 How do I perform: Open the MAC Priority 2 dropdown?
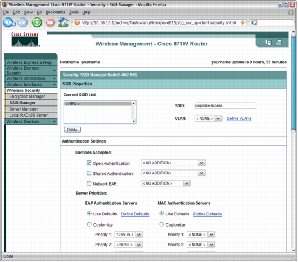(x=201, y=245)
